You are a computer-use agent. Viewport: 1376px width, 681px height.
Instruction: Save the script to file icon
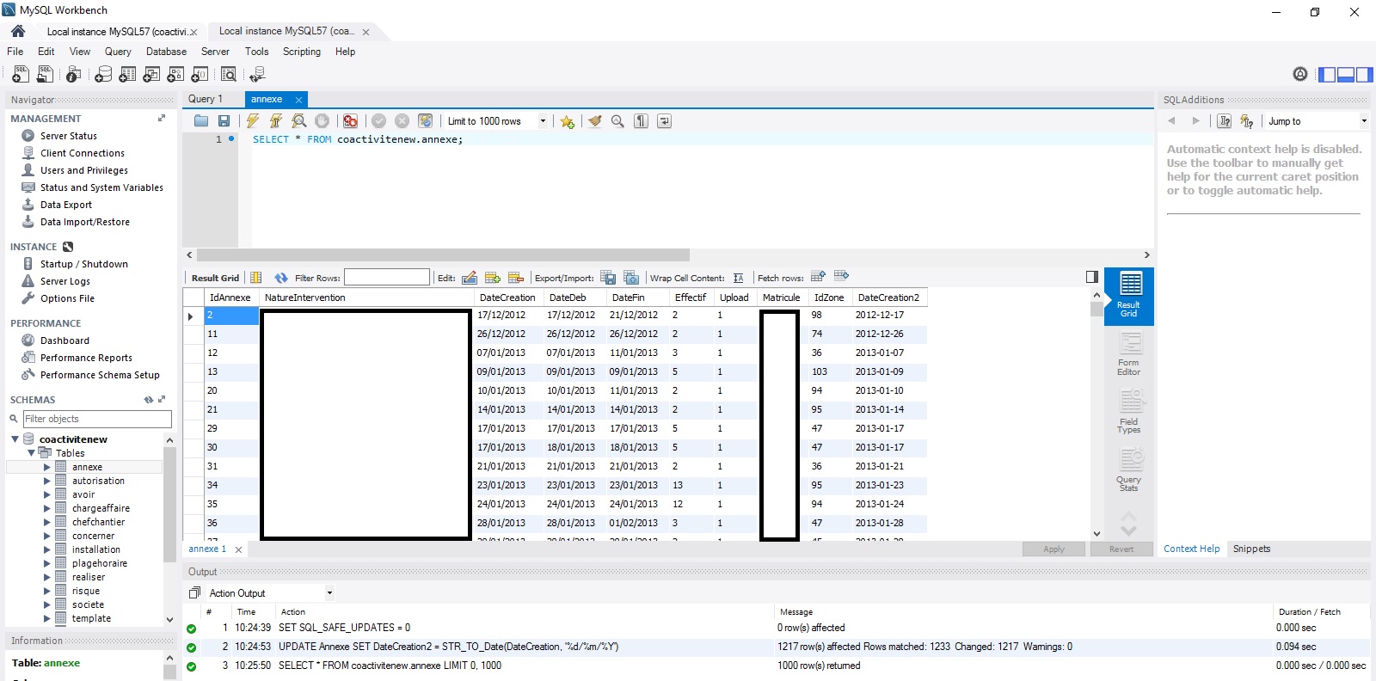[x=224, y=121]
